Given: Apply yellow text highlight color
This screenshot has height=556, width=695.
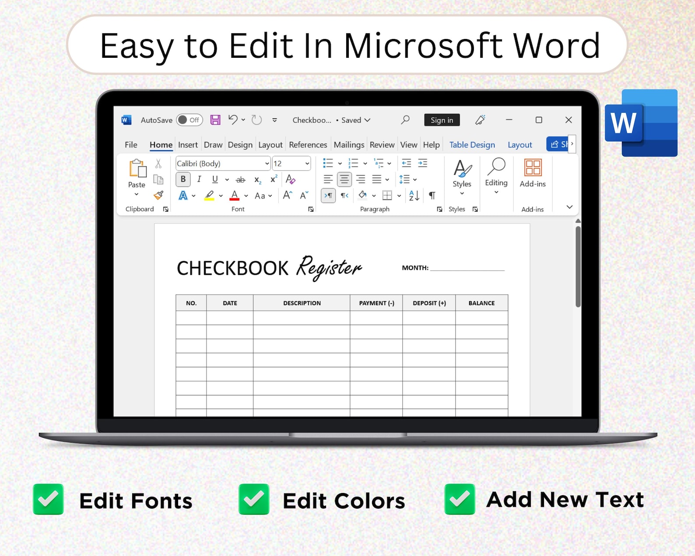Looking at the screenshot, I should pos(209,195).
